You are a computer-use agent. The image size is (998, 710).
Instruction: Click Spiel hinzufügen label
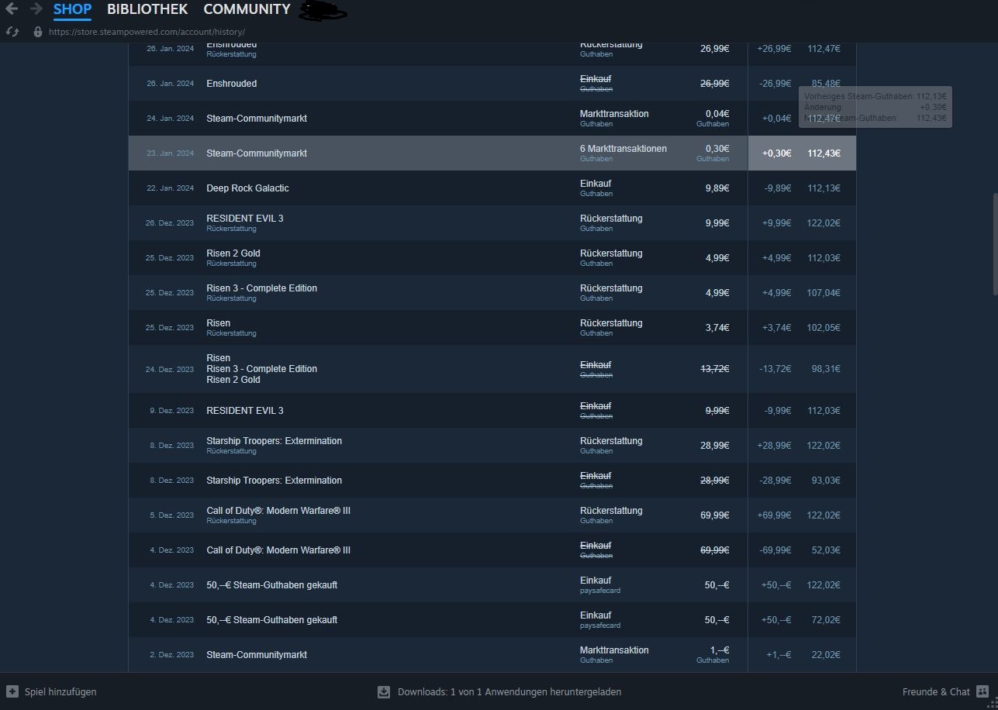coord(60,691)
